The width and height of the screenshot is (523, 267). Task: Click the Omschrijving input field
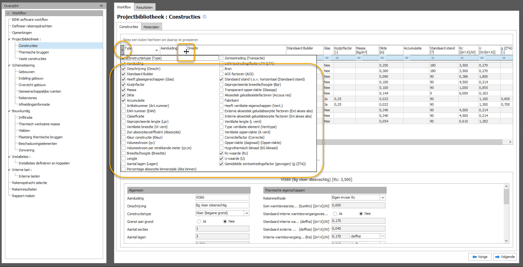click(x=222, y=205)
